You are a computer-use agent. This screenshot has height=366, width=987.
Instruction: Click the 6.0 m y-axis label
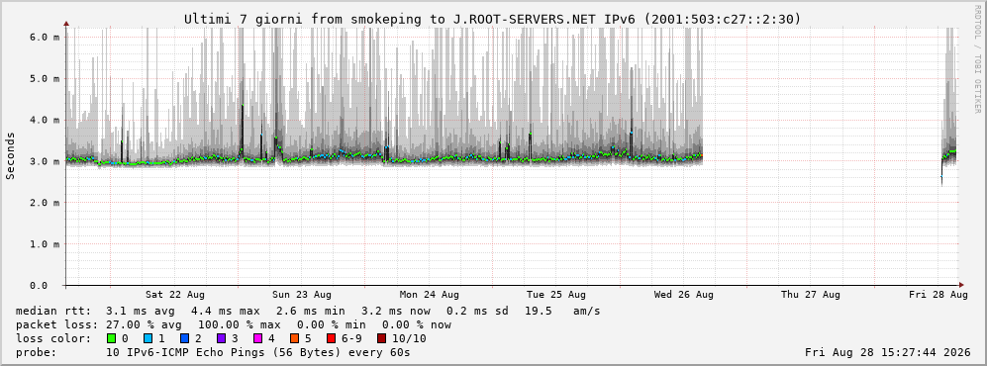coord(46,38)
